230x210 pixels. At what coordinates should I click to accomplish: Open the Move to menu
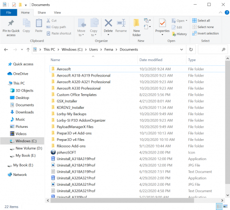pos(81,28)
